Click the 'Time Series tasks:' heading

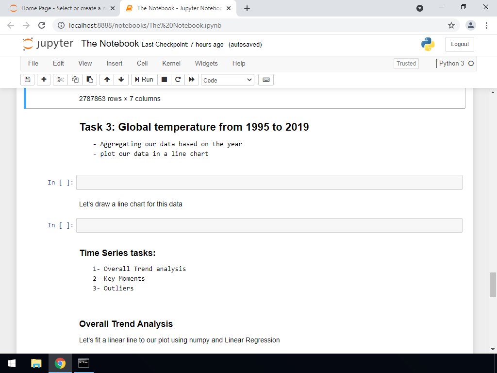click(x=117, y=253)
